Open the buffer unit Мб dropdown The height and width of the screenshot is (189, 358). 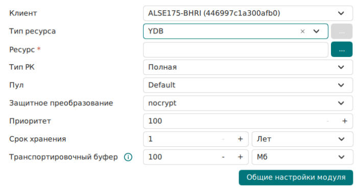302,157
